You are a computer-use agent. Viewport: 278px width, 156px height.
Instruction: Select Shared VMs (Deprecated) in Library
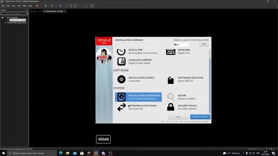17,23
